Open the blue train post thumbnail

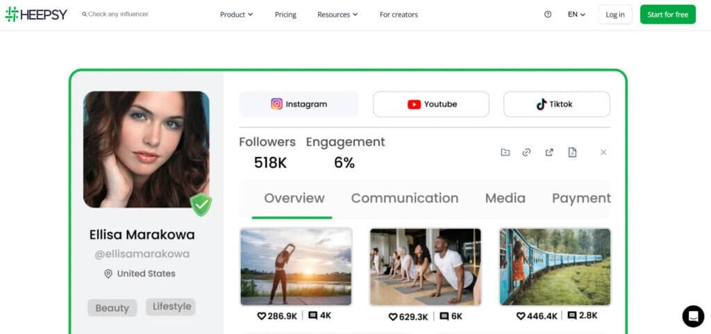coord(555,267)
